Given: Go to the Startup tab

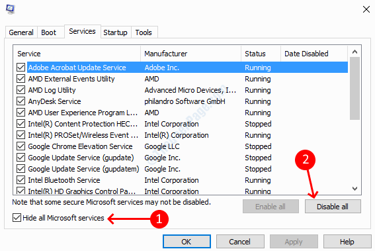Looking at the screenshot, I should click(x=115, y=32).
